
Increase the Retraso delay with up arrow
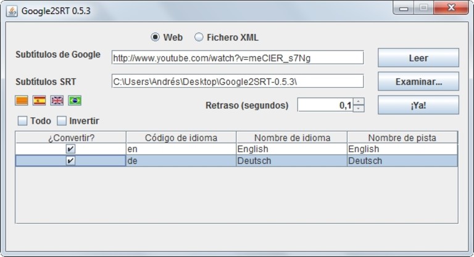tap(359, 102)
